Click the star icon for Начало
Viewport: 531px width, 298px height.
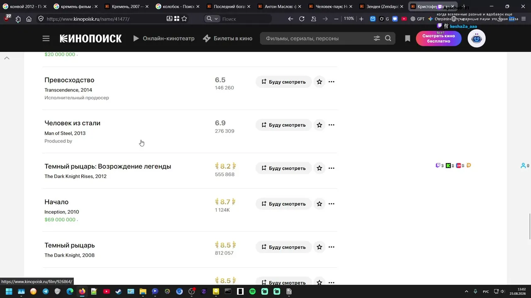click(319, 204)
